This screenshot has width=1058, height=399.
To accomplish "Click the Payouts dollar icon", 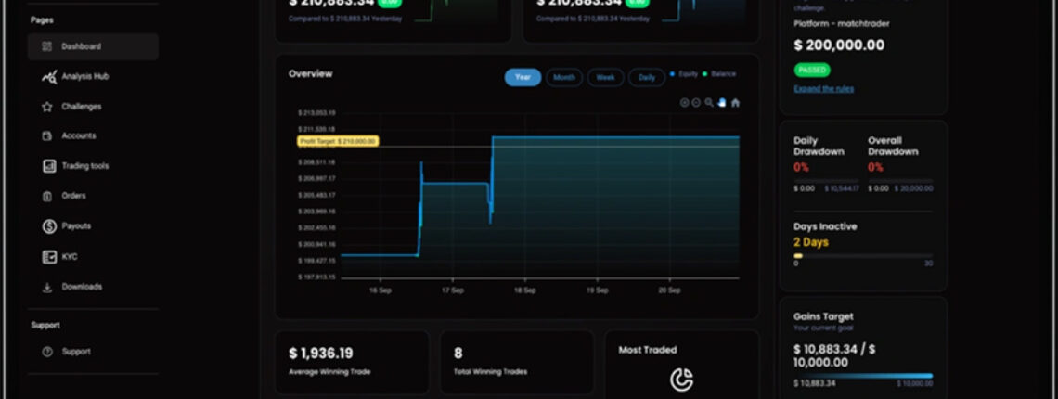I will pos(49,226).
